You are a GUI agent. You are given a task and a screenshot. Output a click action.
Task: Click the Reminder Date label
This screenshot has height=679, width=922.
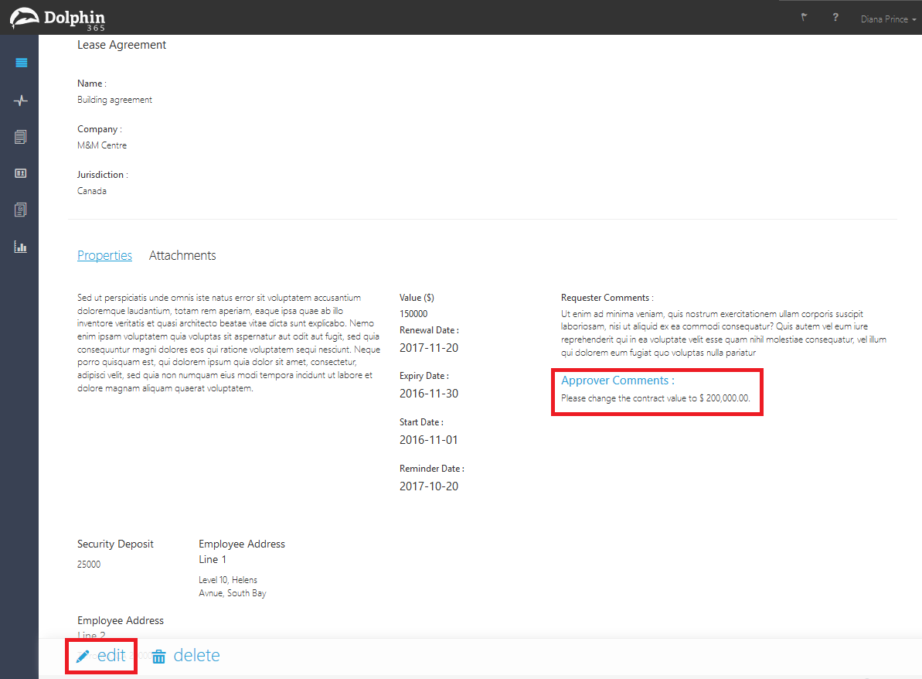(431, 469)
